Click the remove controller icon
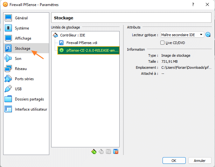Screen dimensions: 215x167 click(x=101, y=151)
